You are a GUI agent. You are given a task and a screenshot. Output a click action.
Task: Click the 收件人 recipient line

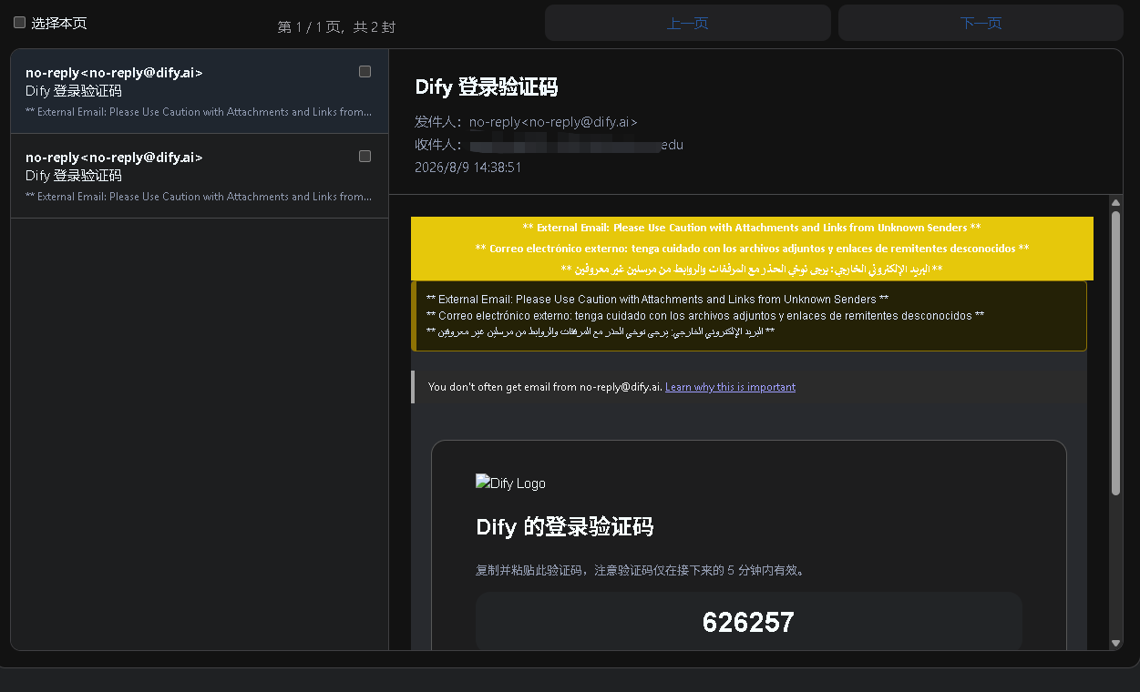coord(549,145)
